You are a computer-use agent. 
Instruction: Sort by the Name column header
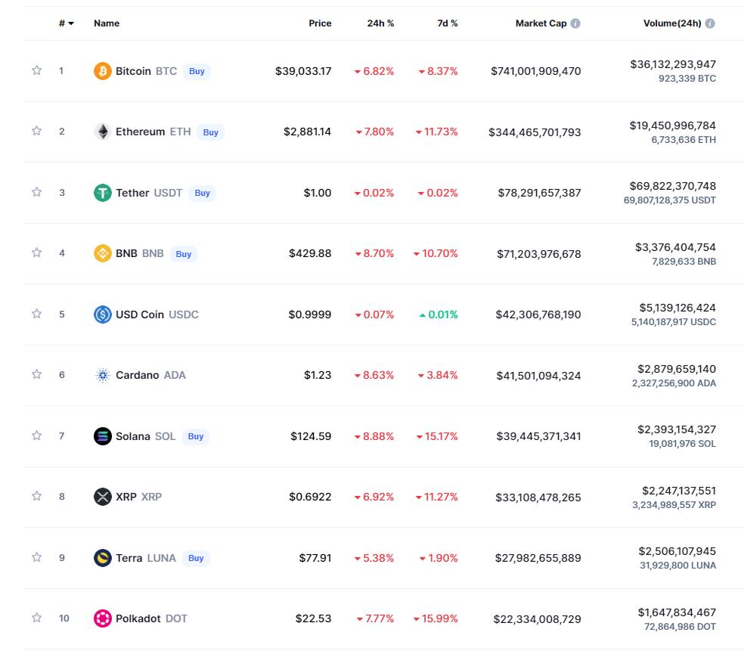107,23
